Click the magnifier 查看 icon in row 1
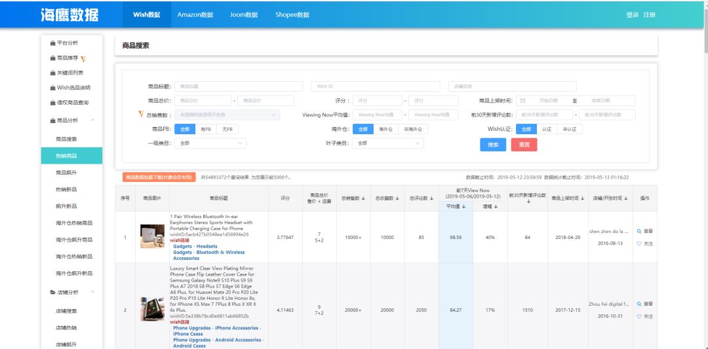The height and width of the screenshot is (349, 708). point(639,231)
